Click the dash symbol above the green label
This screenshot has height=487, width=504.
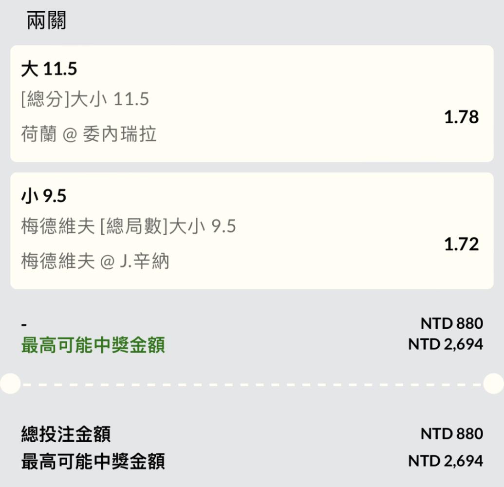[24, 325]
